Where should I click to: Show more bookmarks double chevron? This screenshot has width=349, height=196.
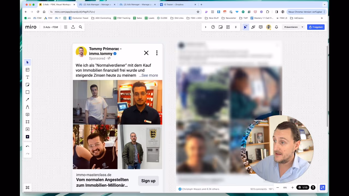(x=322, y=18)
